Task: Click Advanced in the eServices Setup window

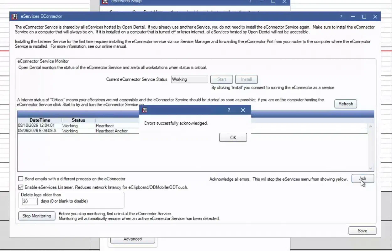Action: click(133, 239)
